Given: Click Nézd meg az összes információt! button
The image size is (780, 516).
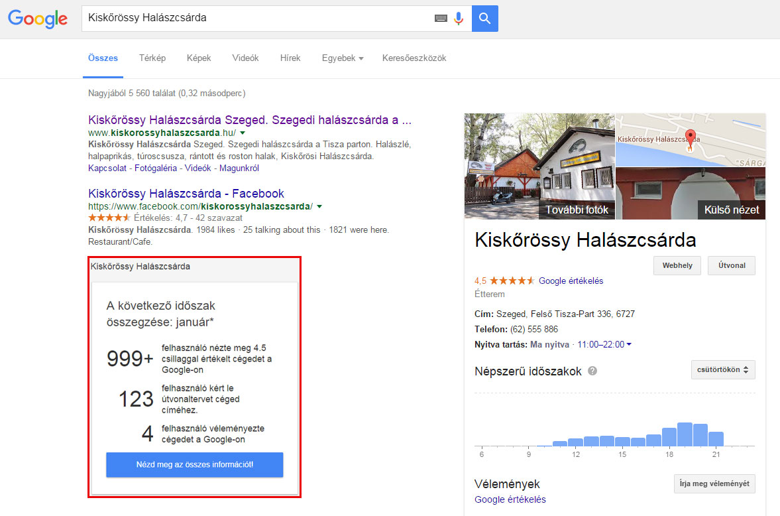Looking at the screenshot, I should [194, 464].
